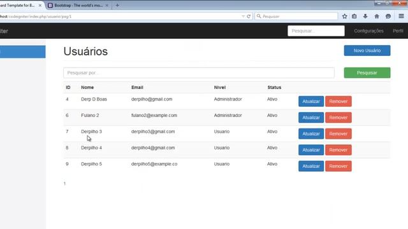408x229 pixels.
Task: Select the email derpilho5@example.co
Action: 154,164
